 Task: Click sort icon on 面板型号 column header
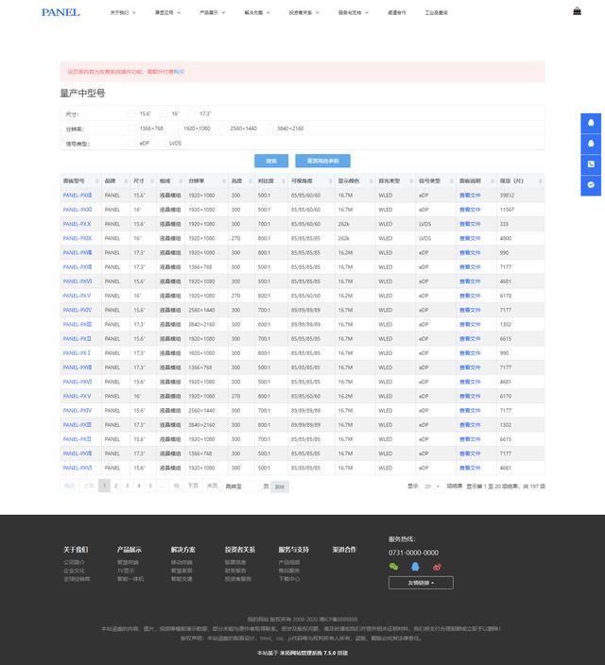96,181
